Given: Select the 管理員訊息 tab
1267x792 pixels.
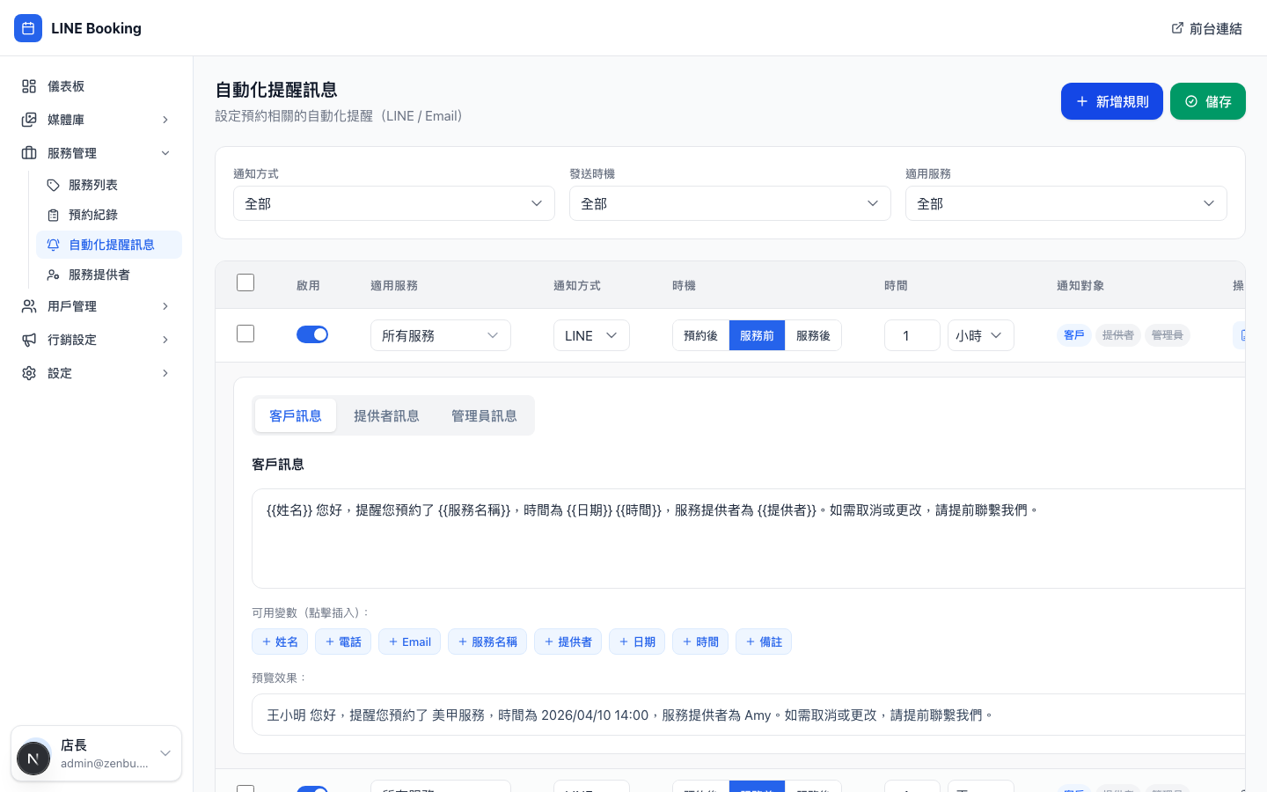Looking at the screenshot, I should pyautogui.click(x=484, y=415).
